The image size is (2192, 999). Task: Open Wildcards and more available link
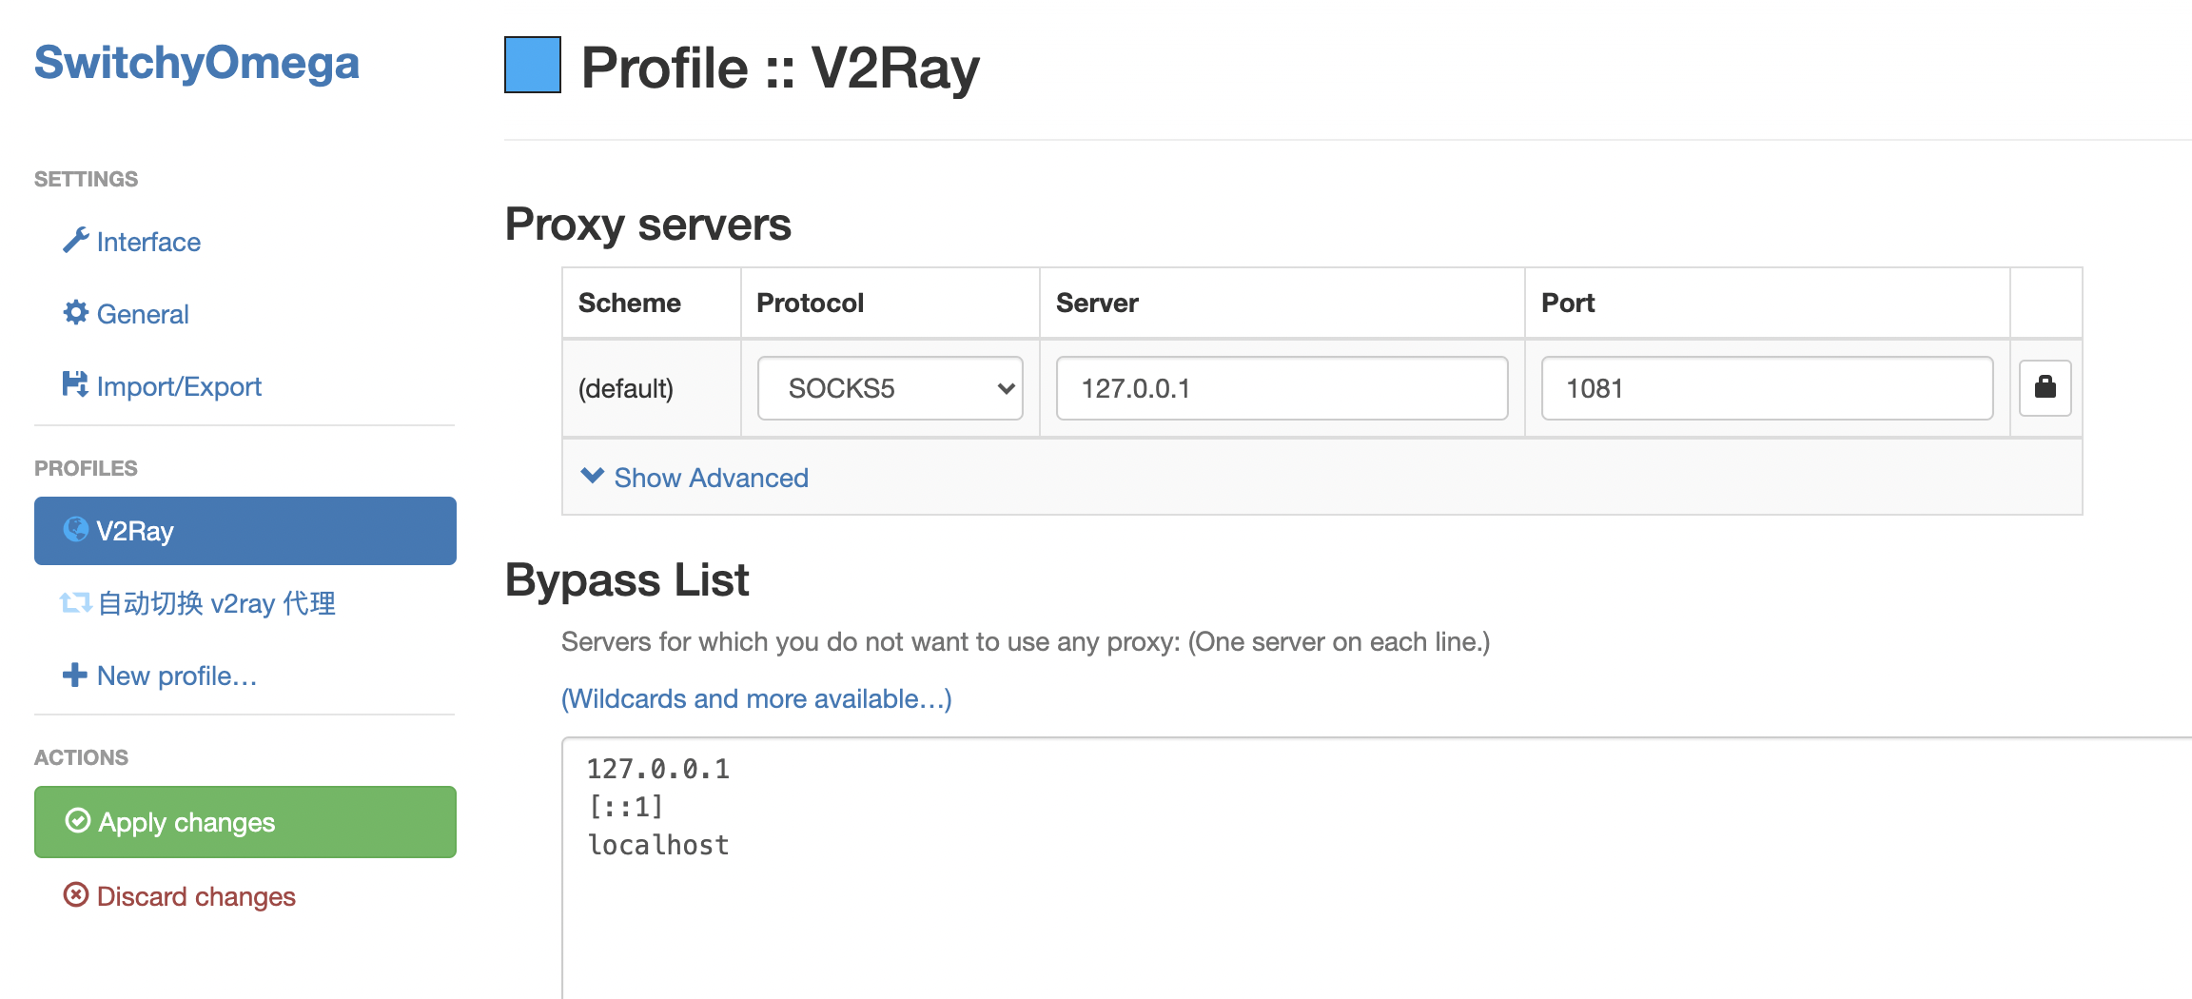(x=756, y=698)
